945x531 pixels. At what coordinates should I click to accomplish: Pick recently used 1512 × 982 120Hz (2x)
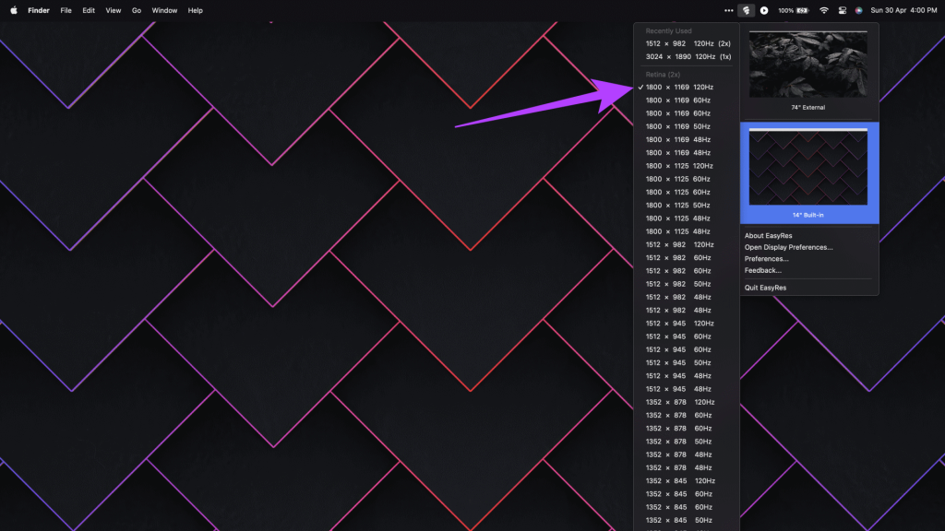click(x=687, y=43)
